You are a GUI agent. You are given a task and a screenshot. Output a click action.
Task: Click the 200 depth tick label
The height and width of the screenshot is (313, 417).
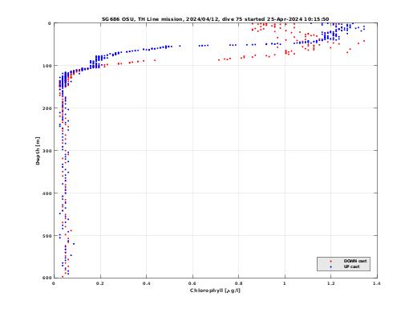click(47, 108)
